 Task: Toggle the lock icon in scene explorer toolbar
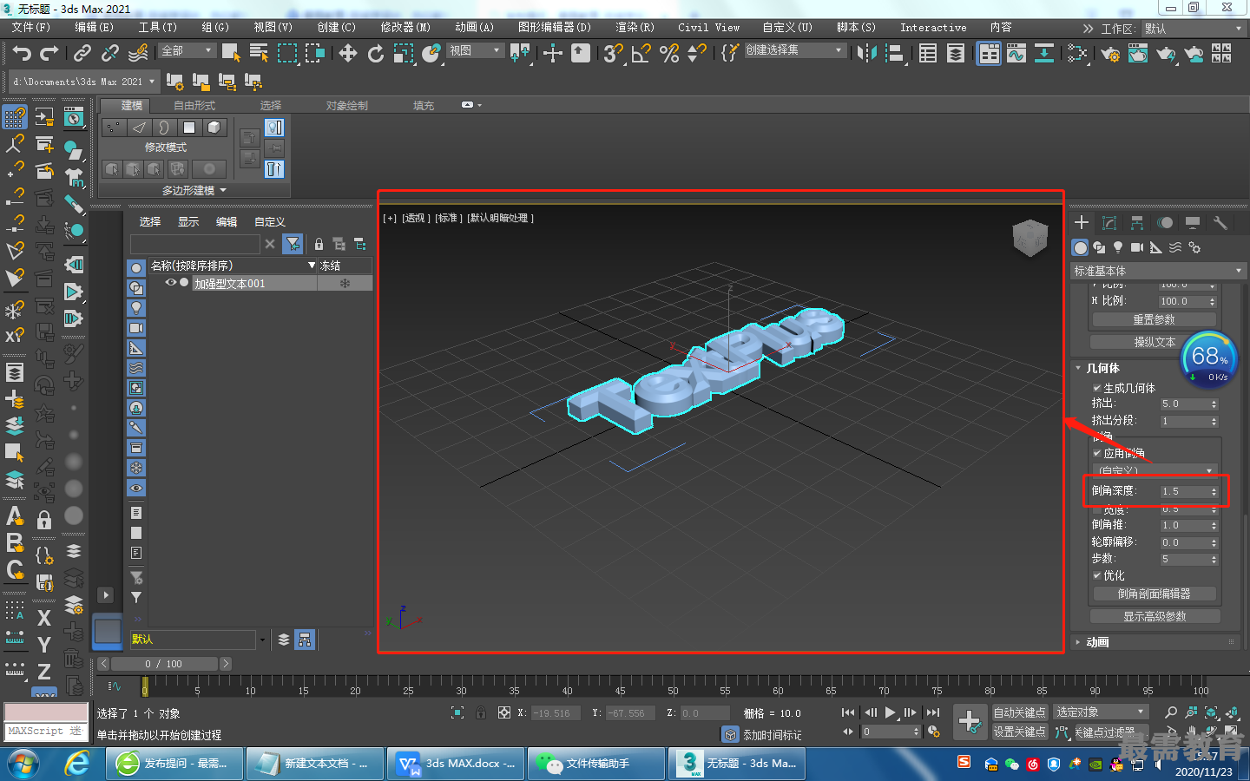click(x=319, y=244)
